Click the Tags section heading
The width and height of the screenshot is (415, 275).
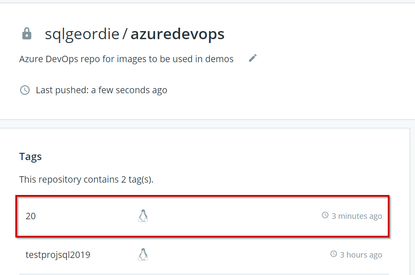31,157
